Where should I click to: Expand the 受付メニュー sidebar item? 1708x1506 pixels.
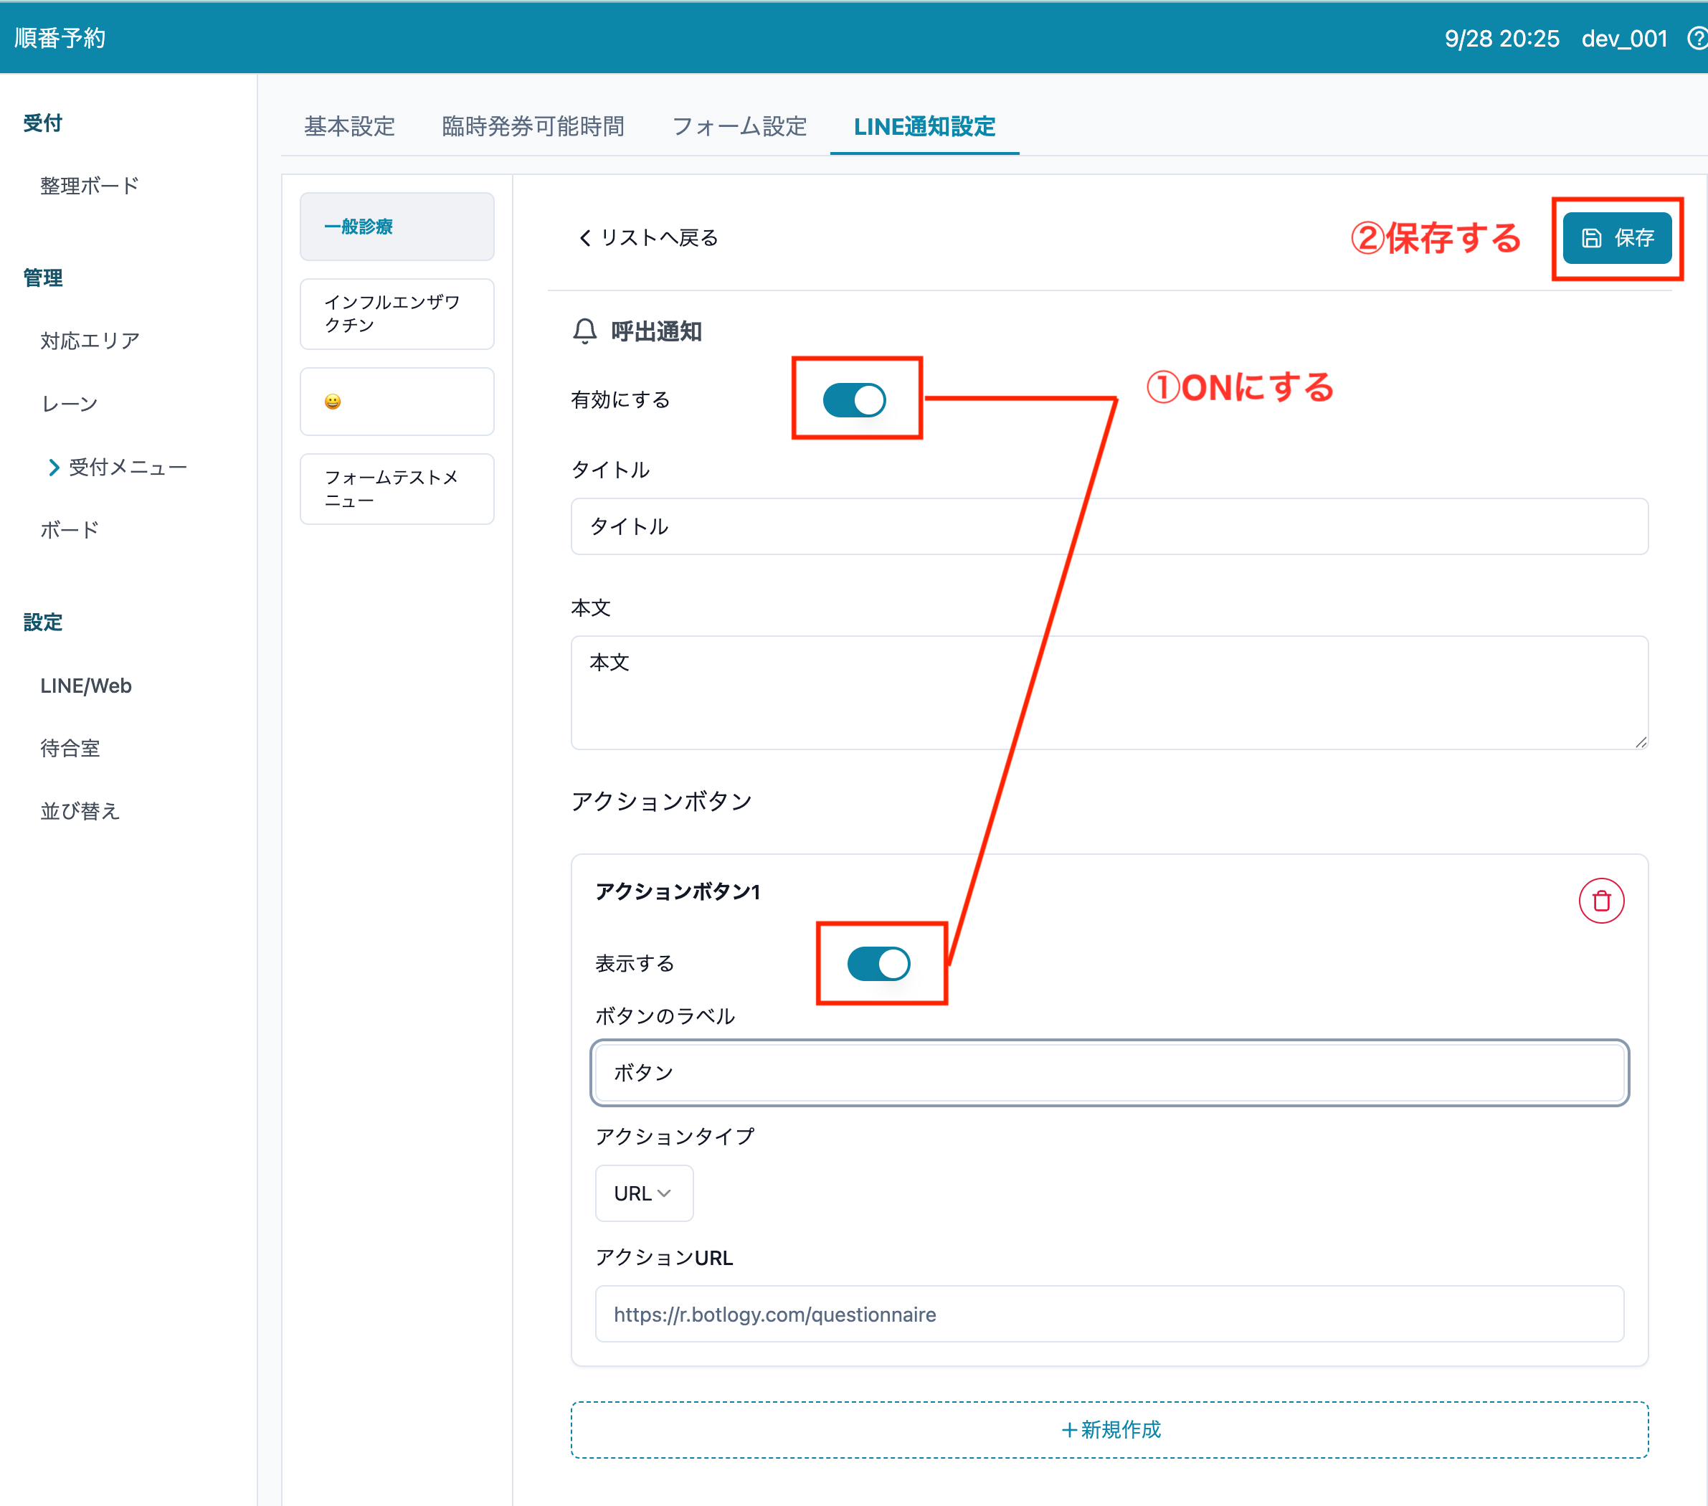click(x=117, y=467)
